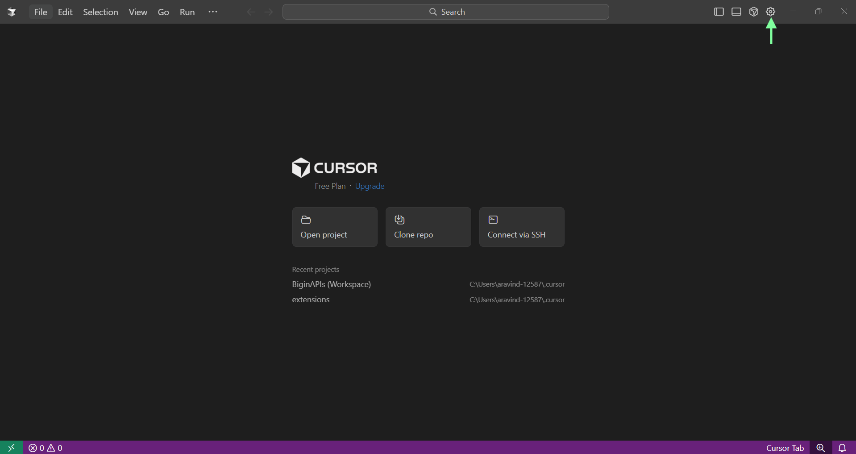Click the Open project button
Viewport: 856px width, 454px height.
pos(335,227)
